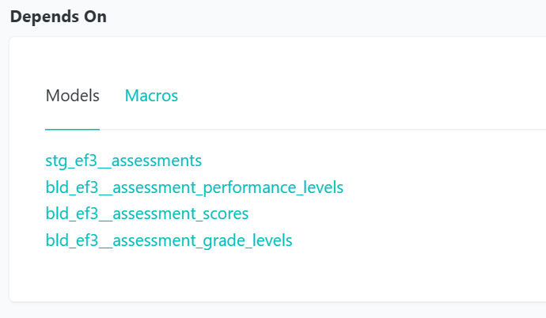Click the Depends On section heading

[x=59, y=17]
